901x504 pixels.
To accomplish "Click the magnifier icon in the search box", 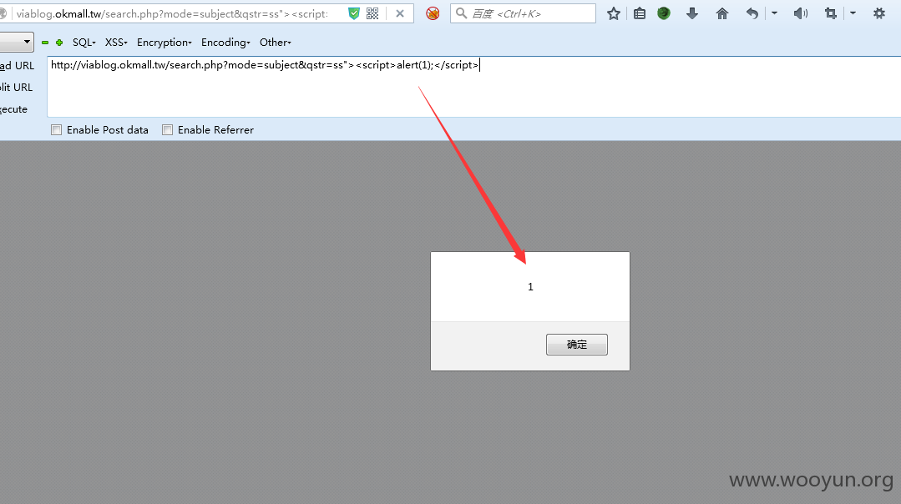I will click(461, 13).
